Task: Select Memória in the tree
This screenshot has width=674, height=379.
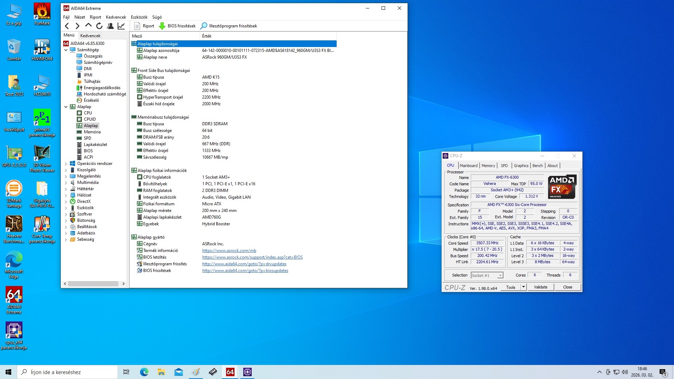Action: (92, 132)
